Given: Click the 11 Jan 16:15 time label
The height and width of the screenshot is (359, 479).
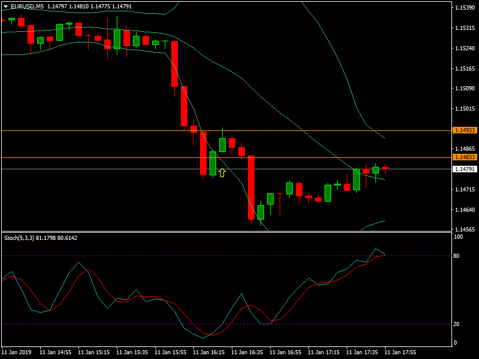Looking at the screenshot, I should click(x=210, y=352).
